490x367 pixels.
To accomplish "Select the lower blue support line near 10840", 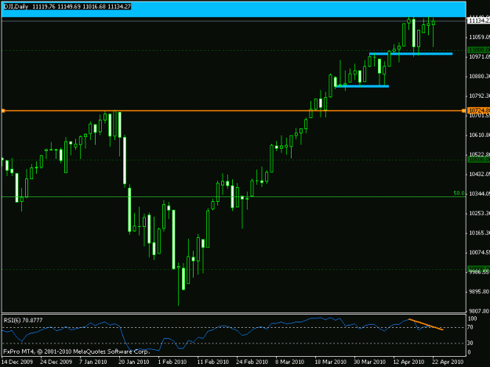I will 362,86.
